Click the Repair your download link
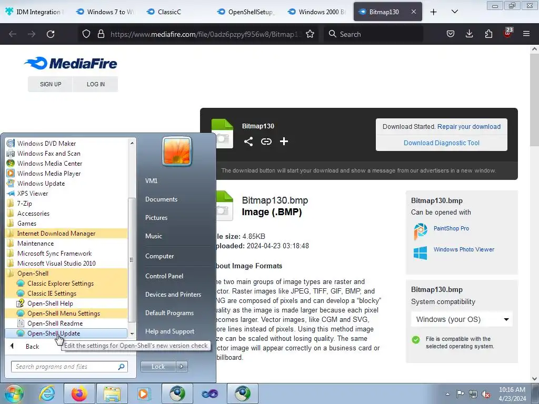Image resolution: width=539 pixels, height=404 pixels. (469, 126)
